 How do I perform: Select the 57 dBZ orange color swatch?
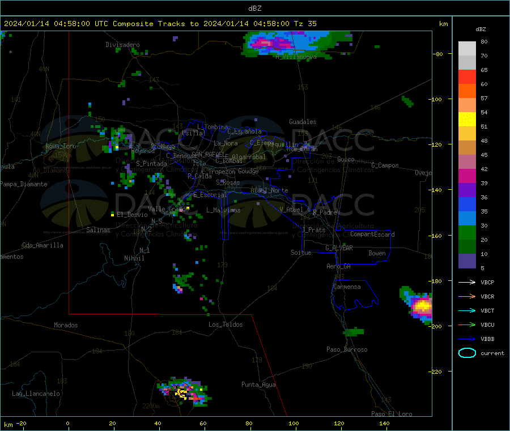(467, 91)
